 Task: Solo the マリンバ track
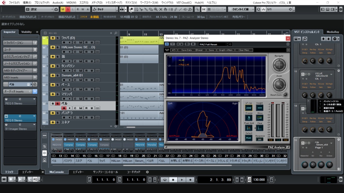pyautogui.click(x=57, y=94)
